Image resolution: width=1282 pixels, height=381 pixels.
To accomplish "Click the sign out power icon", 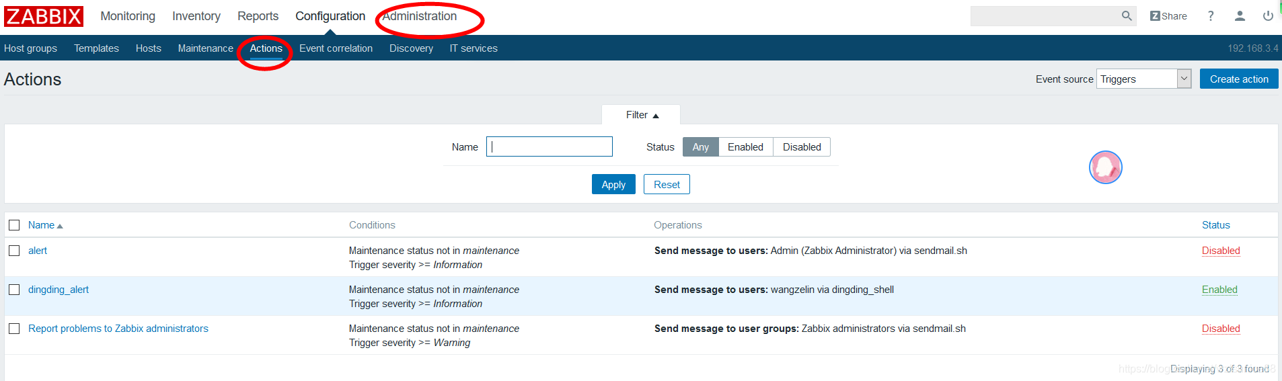I will pos(1268,16).
